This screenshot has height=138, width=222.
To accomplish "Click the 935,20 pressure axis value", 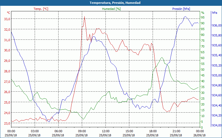I will point(216,65).
